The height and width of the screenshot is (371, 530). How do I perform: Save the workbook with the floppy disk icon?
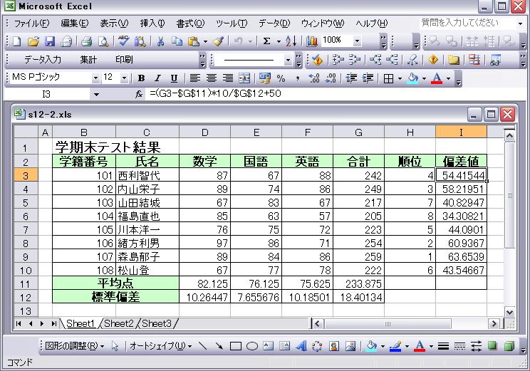[x=50, y=41]
